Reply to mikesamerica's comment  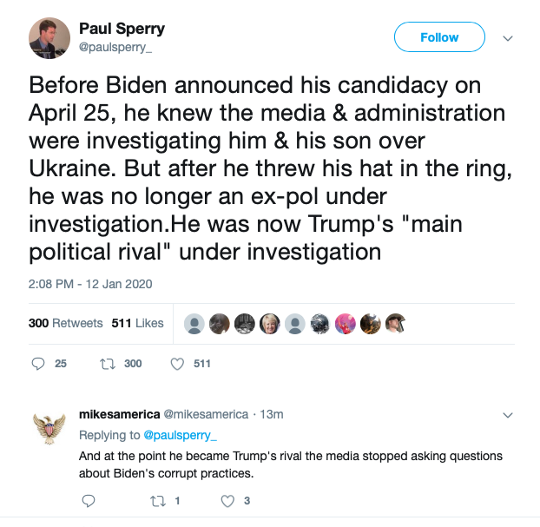click(88, 500)
